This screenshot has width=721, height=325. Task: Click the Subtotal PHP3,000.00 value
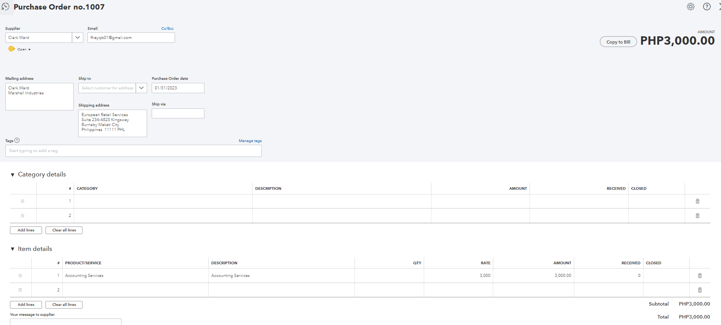694,304
